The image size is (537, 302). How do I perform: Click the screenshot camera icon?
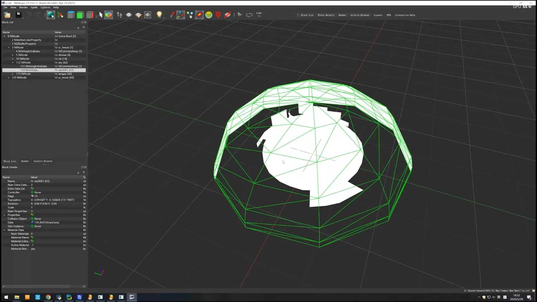148,15
